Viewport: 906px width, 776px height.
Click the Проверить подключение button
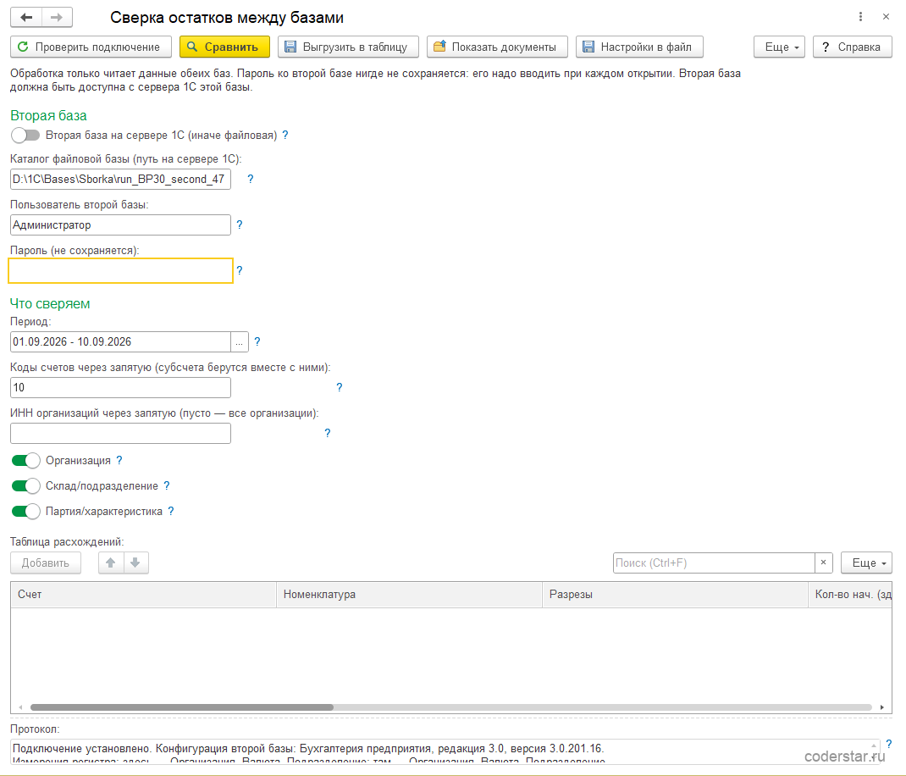(x=91, y=47)
